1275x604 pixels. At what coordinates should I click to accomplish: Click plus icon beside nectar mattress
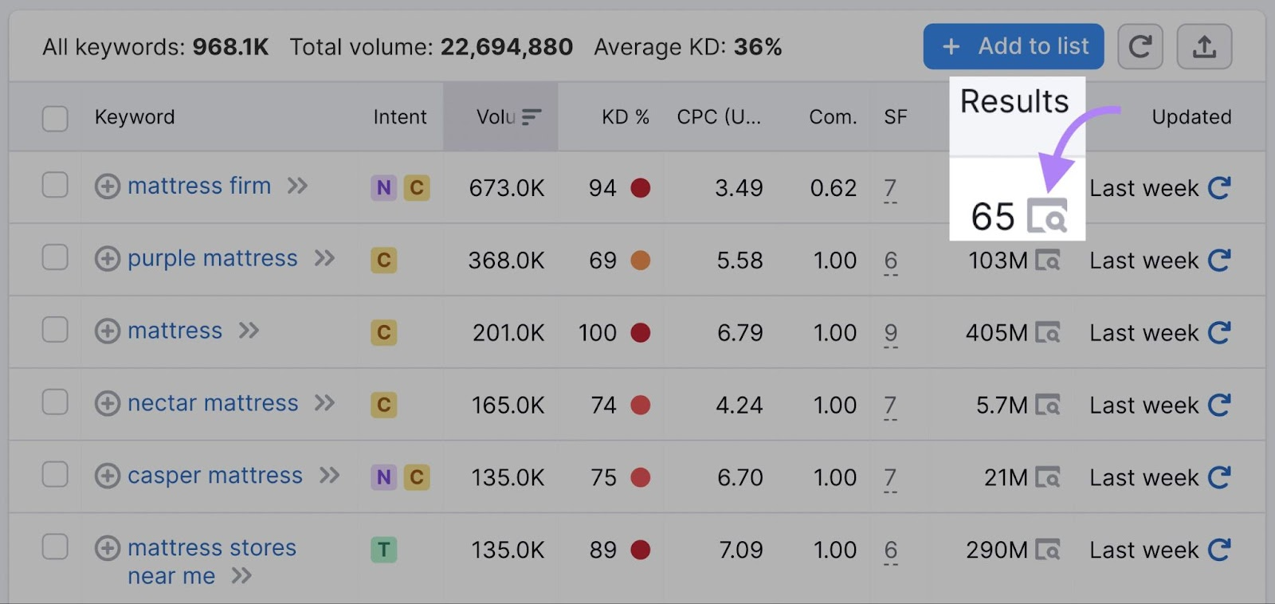coord(108,403)
